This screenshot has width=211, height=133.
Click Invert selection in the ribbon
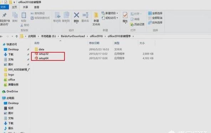(x=155, y=22)
